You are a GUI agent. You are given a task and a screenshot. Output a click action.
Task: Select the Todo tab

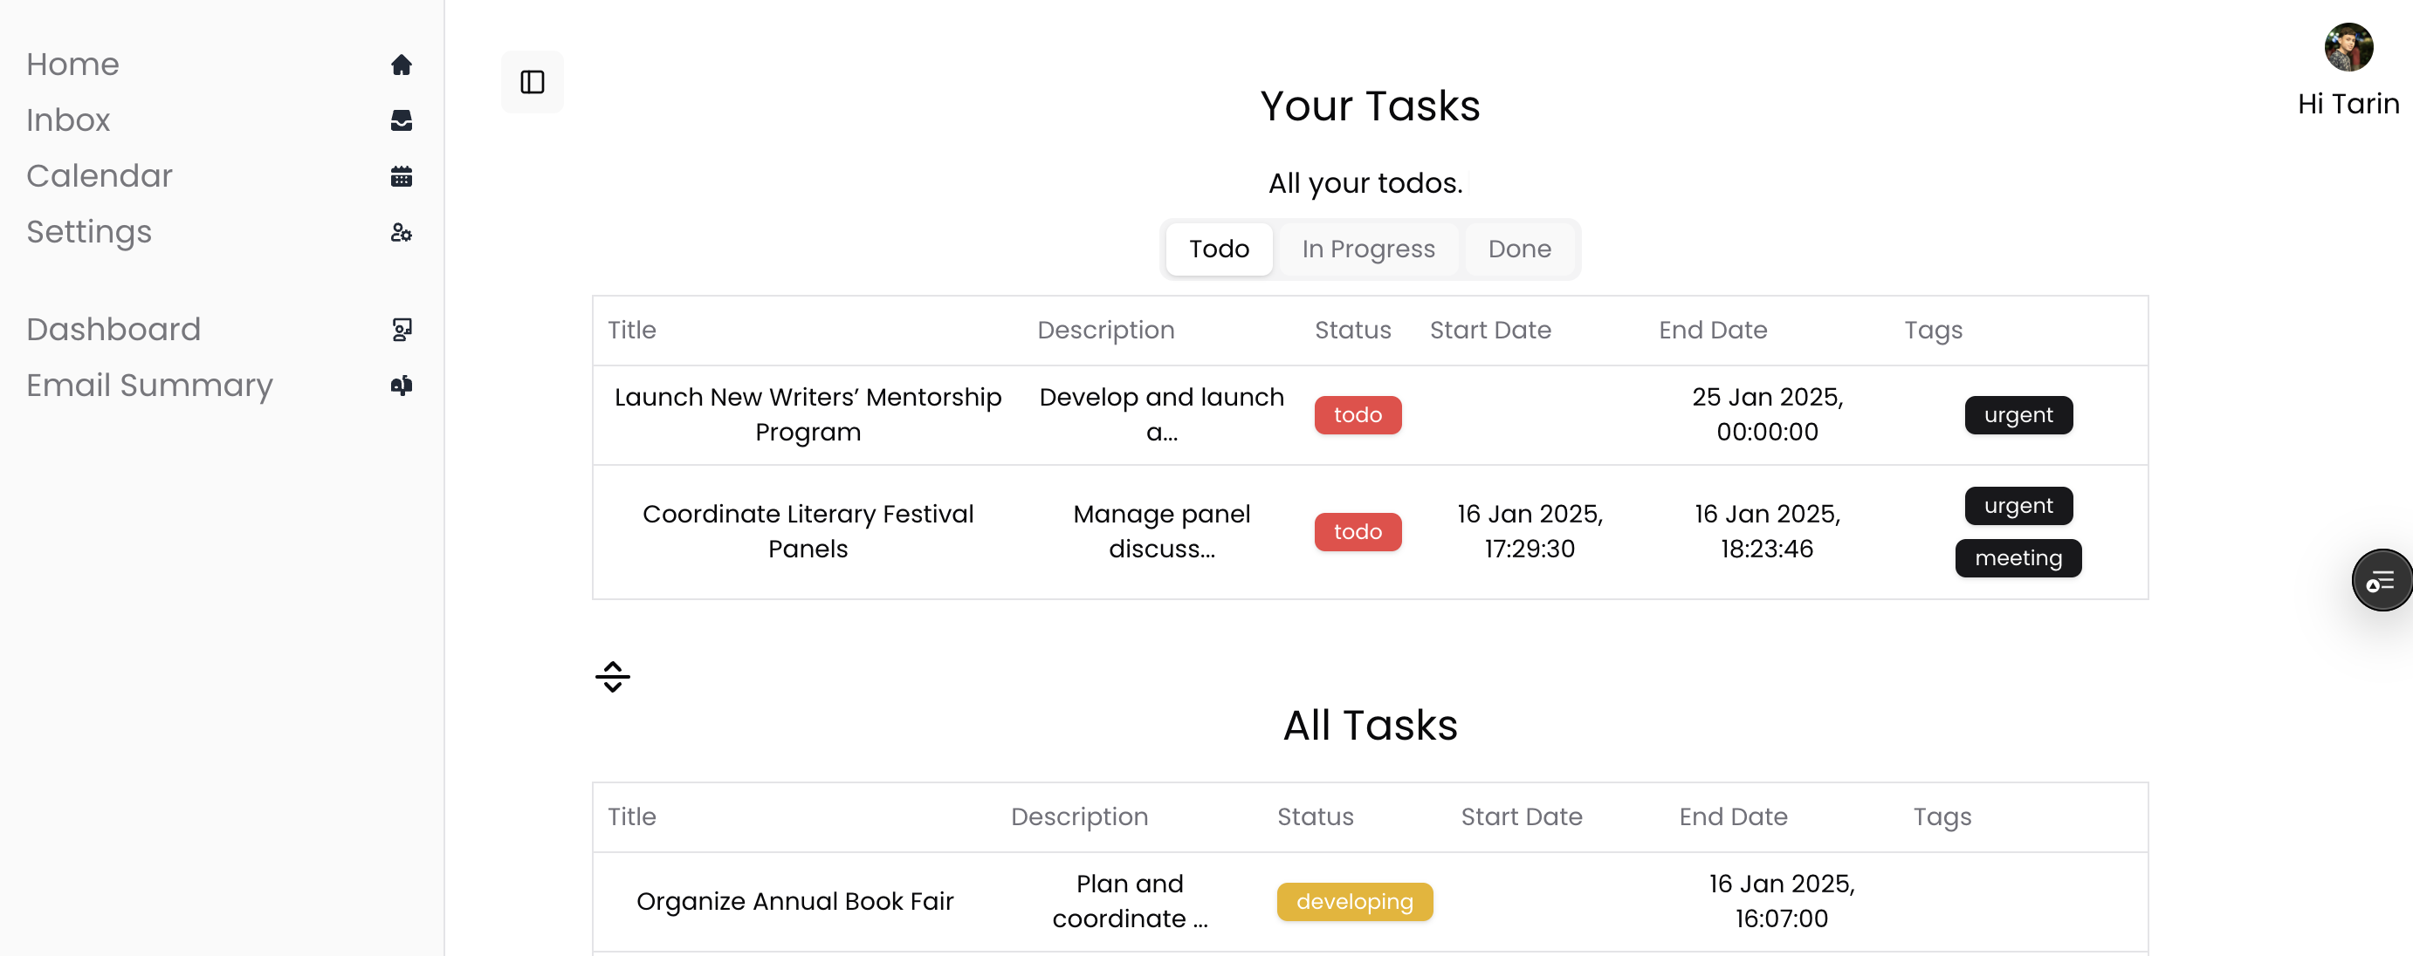pos(1219,249)
